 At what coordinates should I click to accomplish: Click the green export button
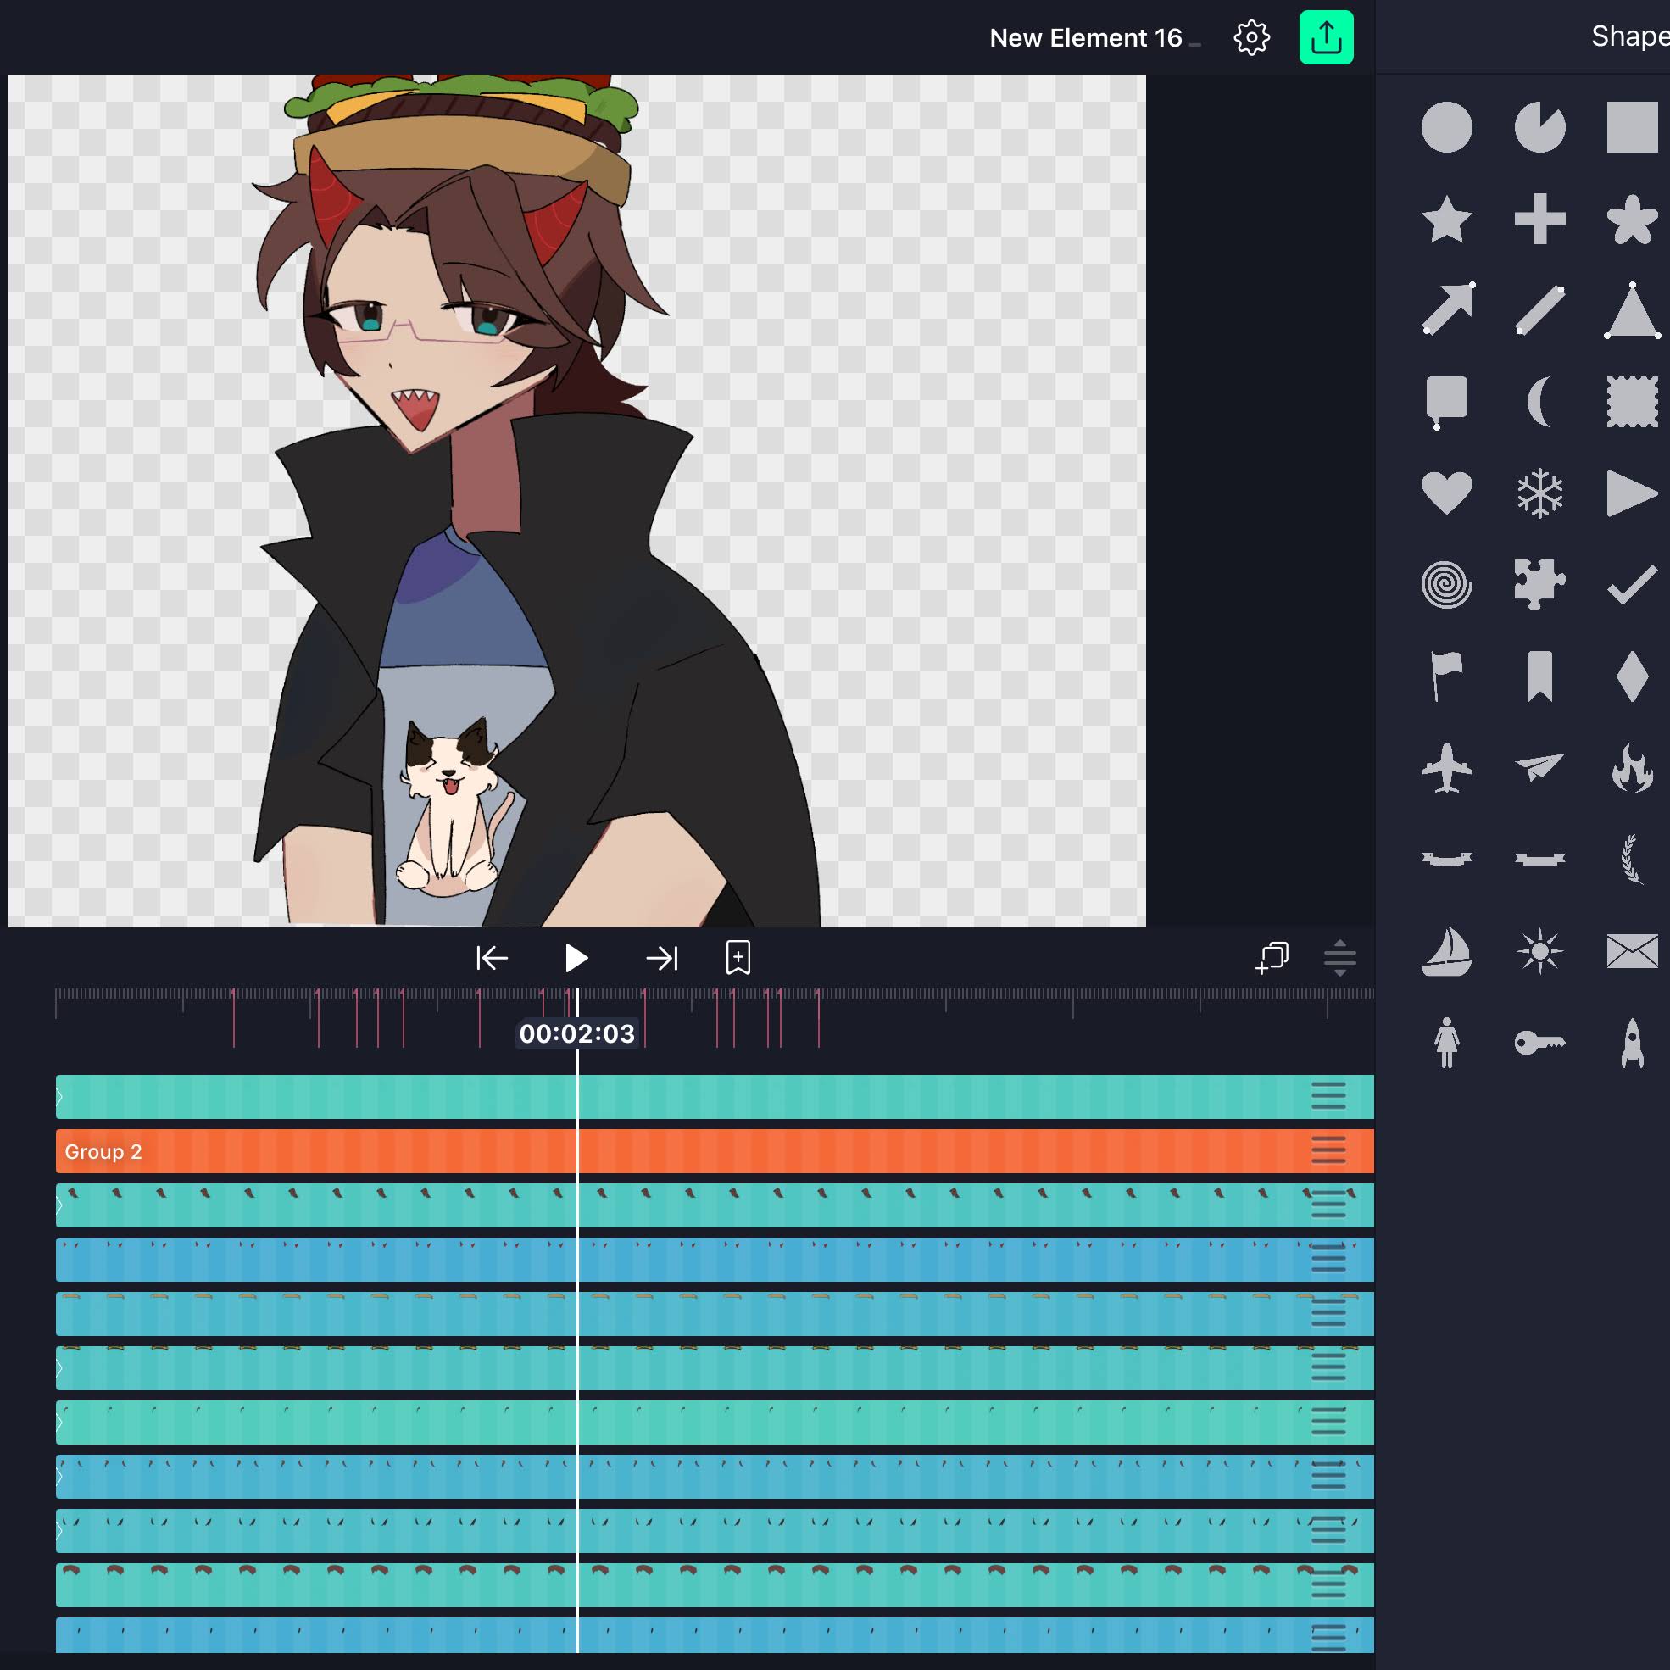click(1326, 37)
